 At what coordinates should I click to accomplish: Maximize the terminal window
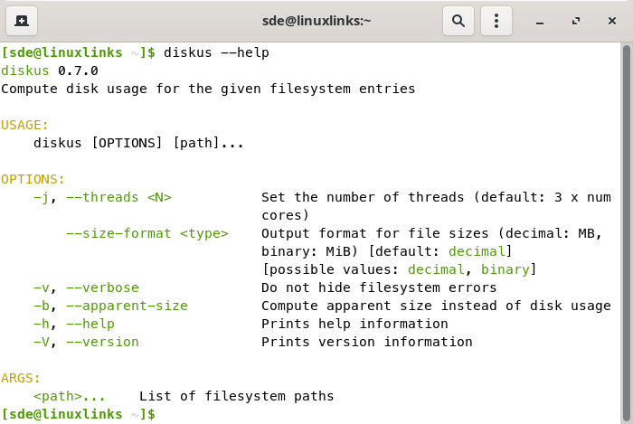[575, 20]
